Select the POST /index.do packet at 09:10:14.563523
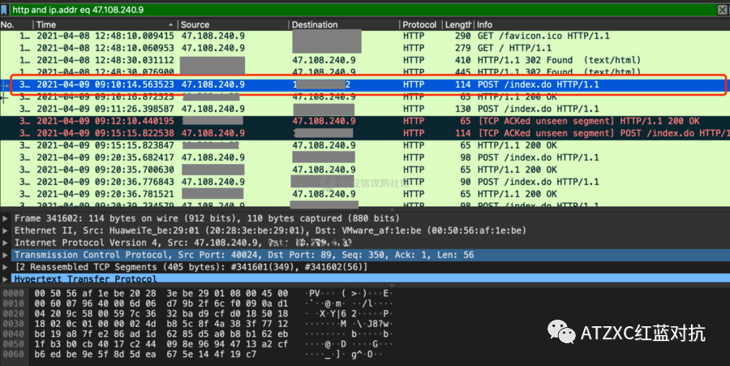 [x=365, y=84]
